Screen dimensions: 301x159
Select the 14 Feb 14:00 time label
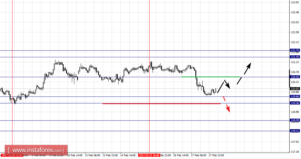coord(128,155)
